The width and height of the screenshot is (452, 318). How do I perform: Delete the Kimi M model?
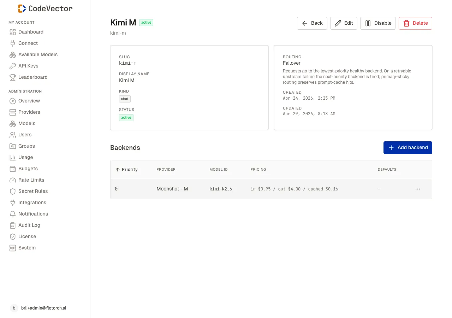coord(415,23)
